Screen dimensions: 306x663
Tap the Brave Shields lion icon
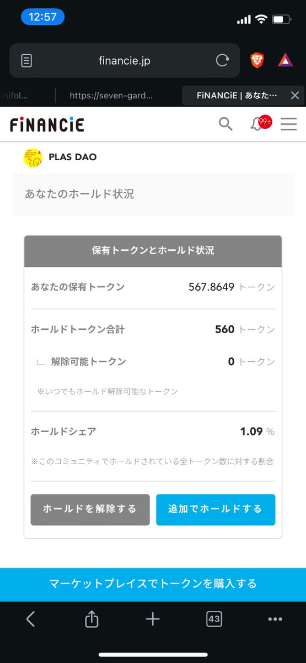(x=257, y=60)
